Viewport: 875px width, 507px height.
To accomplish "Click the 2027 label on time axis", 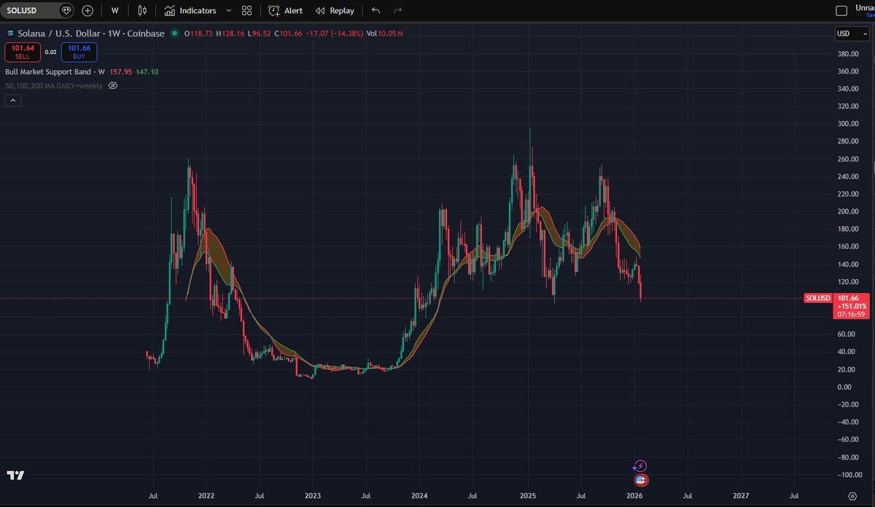I will [x=741, y=495].
